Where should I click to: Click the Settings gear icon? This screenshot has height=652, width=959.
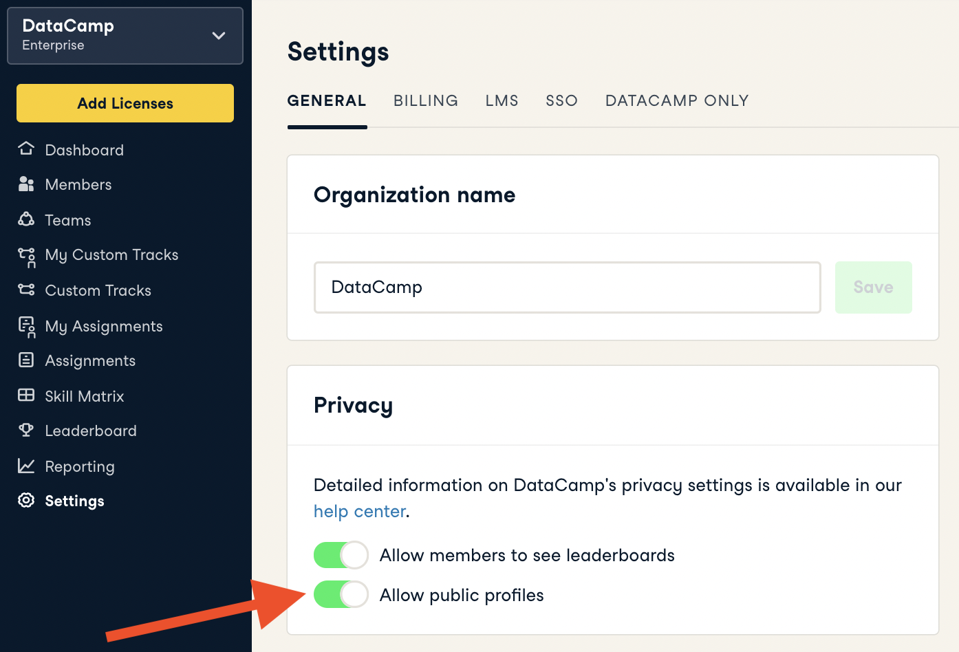[x=26, y=501]
